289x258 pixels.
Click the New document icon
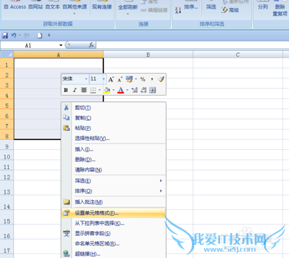click(x=40, y=35)
